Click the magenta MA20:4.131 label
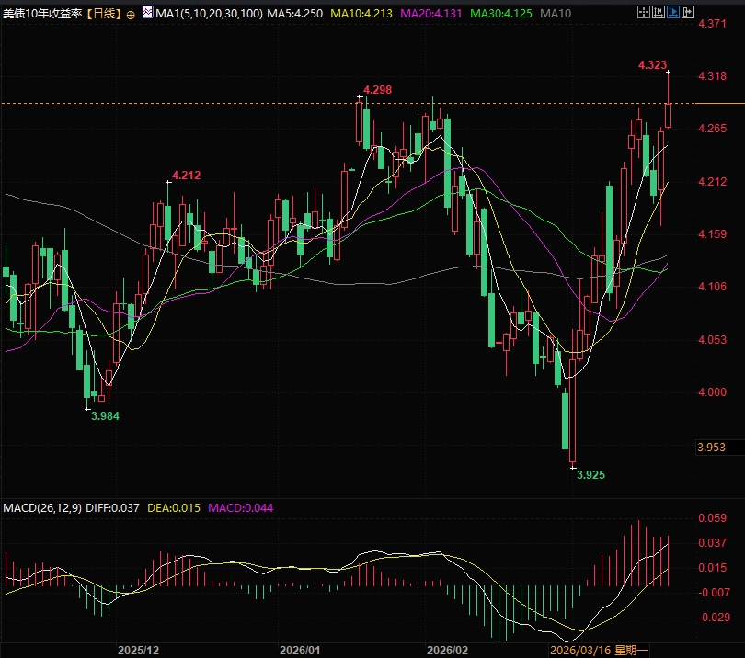745x658 pixels. point(437,15)
